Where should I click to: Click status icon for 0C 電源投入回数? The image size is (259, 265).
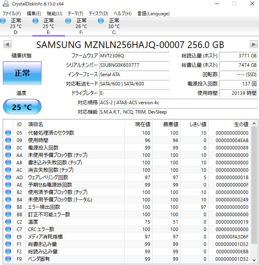coord(8,148)
